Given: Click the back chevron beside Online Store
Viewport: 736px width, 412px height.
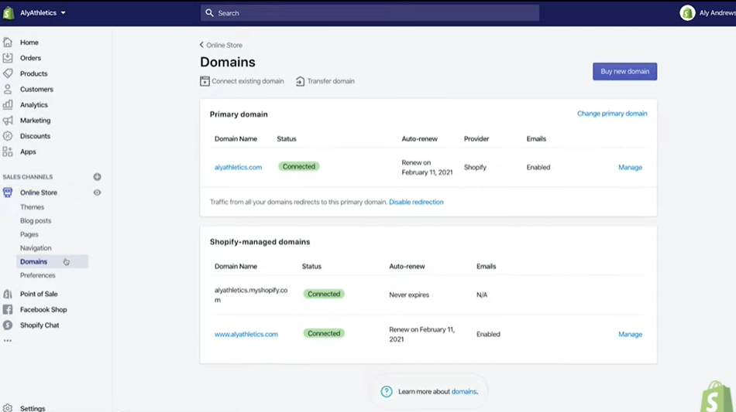Looking at the screenshot, I should coord(202,45).
